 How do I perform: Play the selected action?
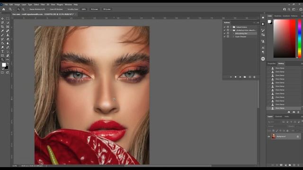pos(240,77)
